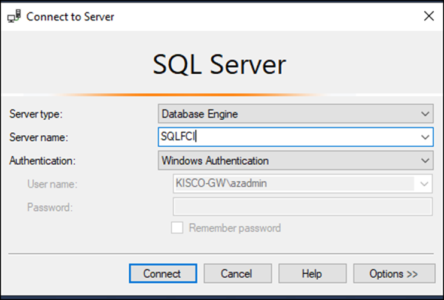
Task: Click the SQL Server heading text
Action: pos(219,64)
